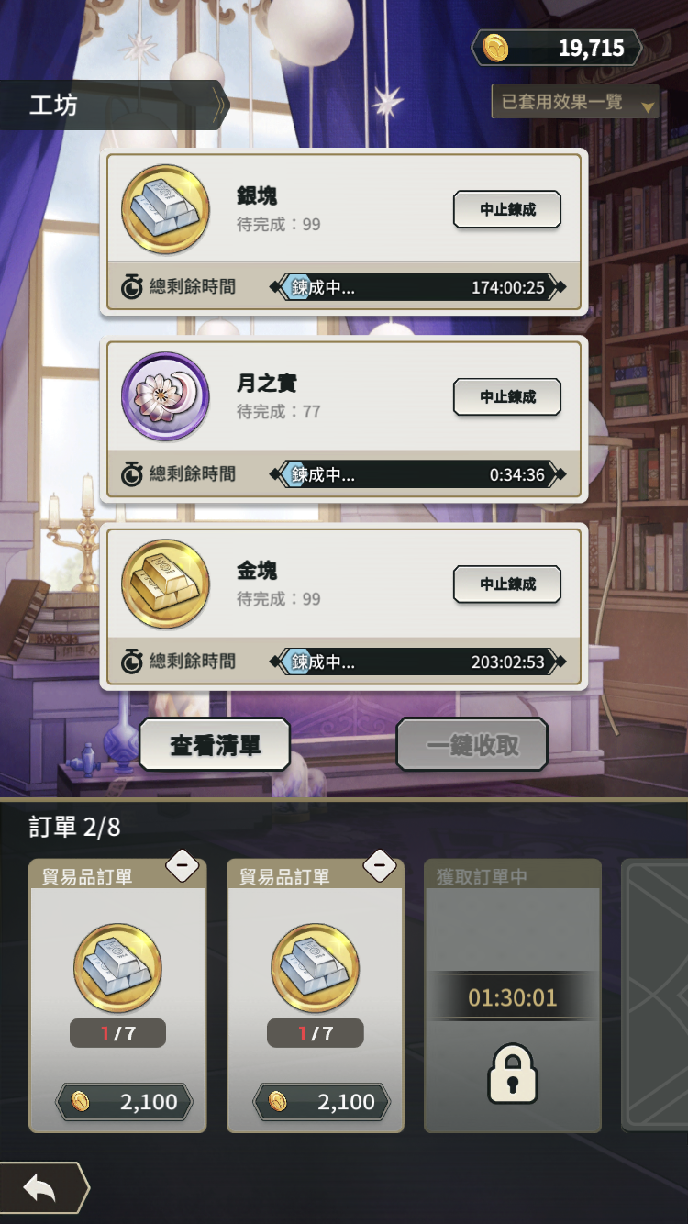Image resolution: width=688 pixels, height=1224 pixels.
Task: Select the silver ingot in the first trade order
Action: (117, 968)
